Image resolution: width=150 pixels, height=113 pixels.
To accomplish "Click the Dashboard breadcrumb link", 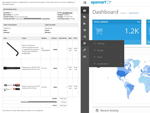I will pyautogui.click(x=134, y=13).
